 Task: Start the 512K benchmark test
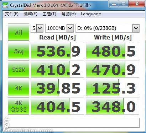point(19,69)
